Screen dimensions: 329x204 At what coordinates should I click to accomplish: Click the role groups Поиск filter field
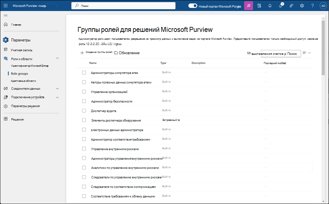(x=280, y=54)
